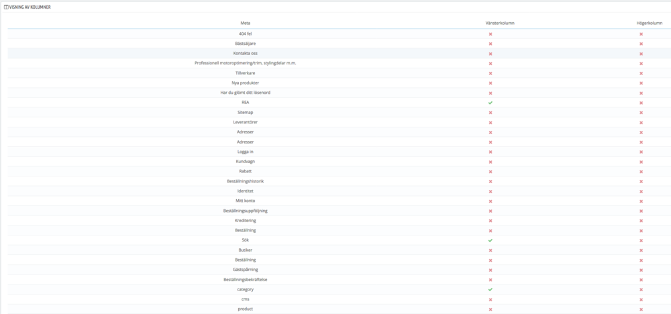Toggle right column for cms
Viewport: 671px width, 314px height.
tap(641, 300)
